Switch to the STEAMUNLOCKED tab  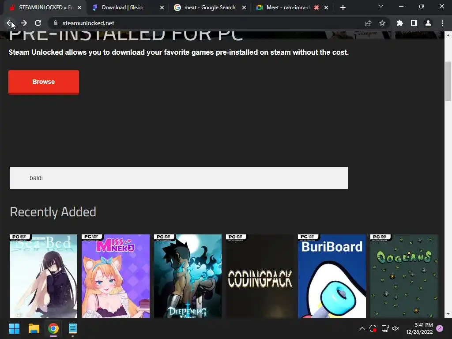tap(43, 8)
